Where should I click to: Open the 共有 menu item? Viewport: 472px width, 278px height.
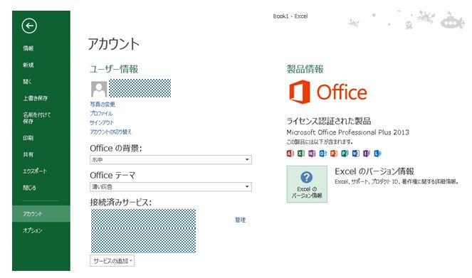[x=28, y=154]
